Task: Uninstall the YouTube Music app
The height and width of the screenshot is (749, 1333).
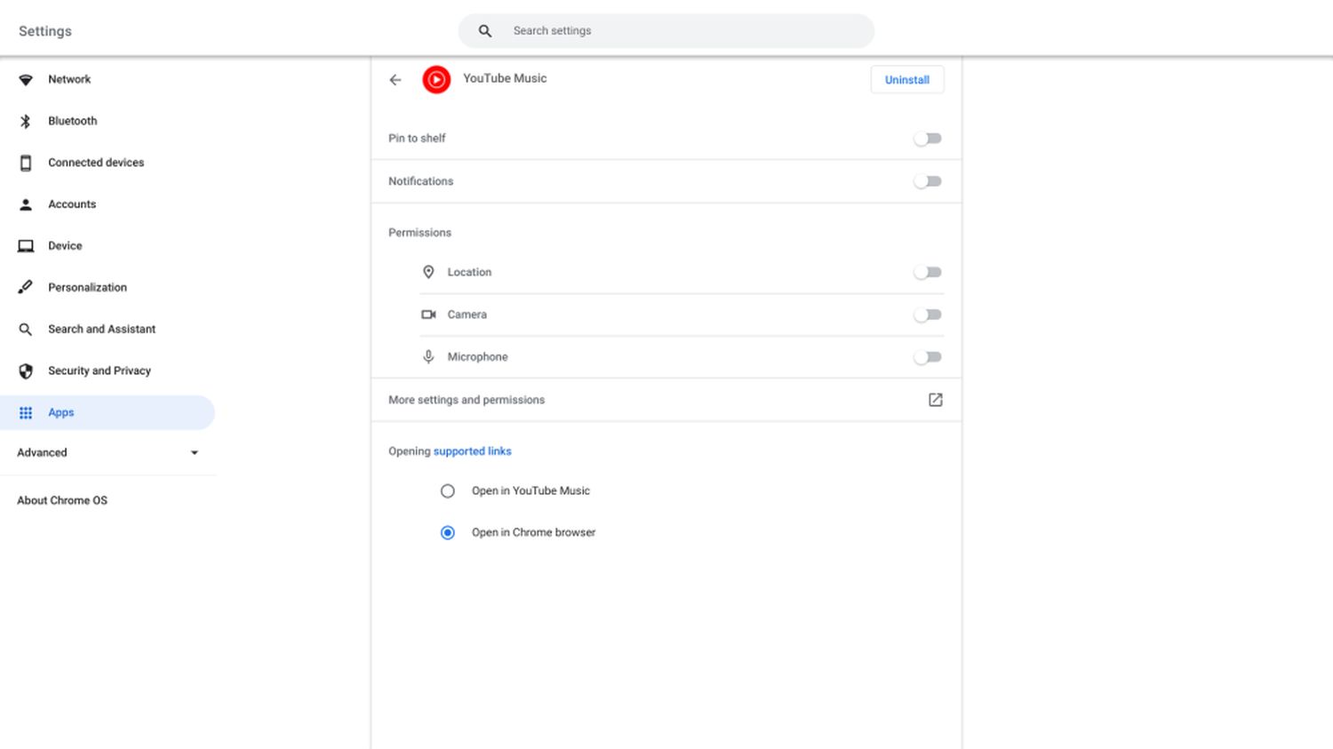Action: point(906,80)
